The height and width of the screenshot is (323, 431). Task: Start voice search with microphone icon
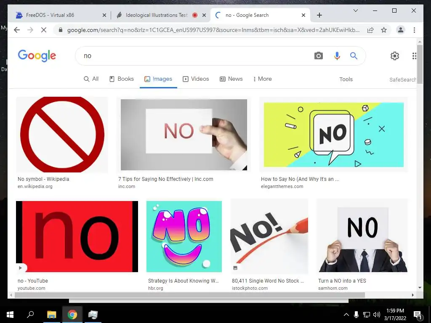click(x=337, y=56)
